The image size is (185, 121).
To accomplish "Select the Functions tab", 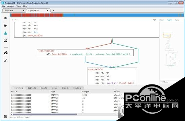I will 77,88.
